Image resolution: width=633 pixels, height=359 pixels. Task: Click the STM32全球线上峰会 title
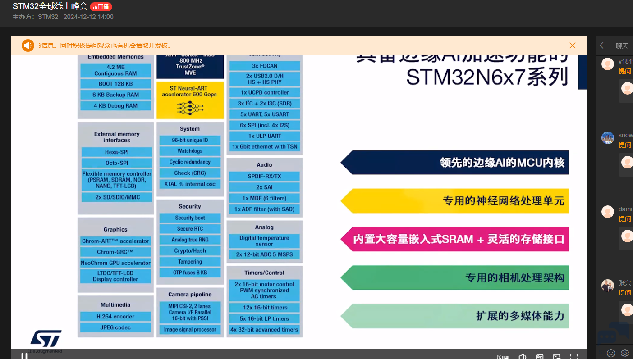pyautogui.click(x=50, y=6)
